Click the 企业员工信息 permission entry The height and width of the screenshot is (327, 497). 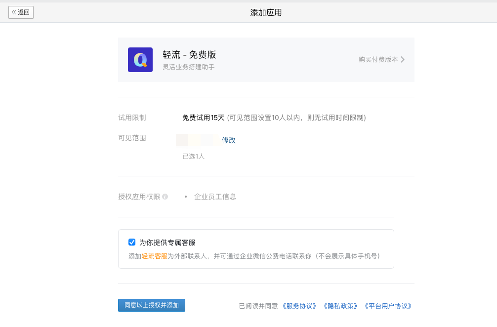coord(215,197)
